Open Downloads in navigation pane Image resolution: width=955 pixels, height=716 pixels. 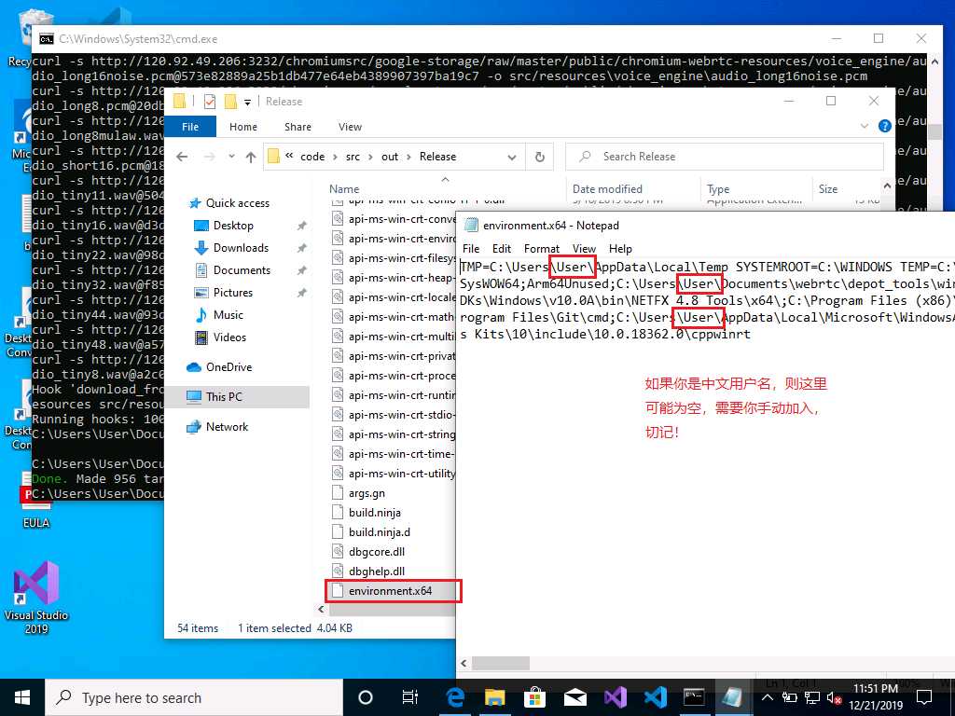point(241,248)
